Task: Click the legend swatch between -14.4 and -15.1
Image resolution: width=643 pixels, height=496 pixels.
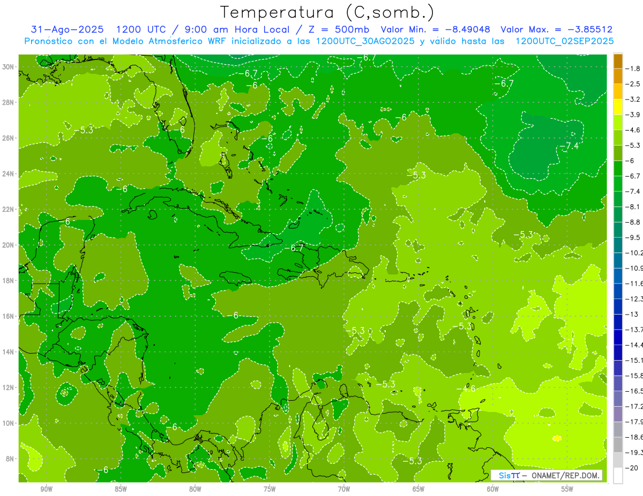Action: (x=618, y=353)
